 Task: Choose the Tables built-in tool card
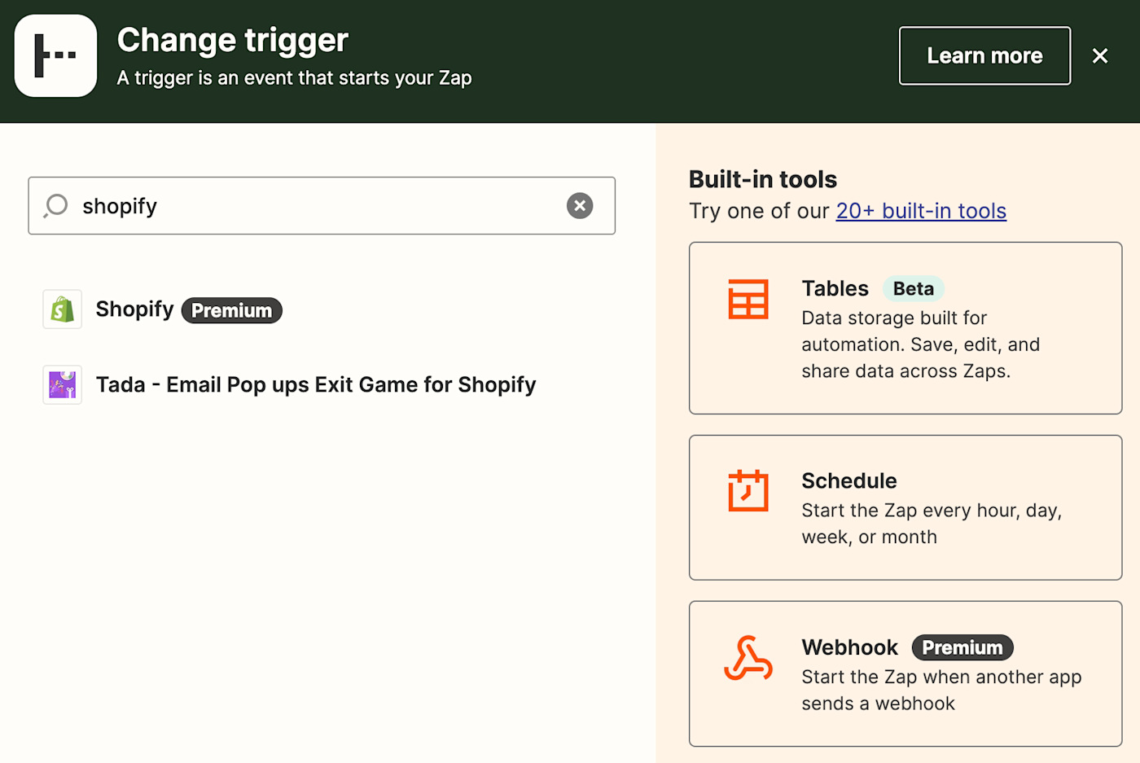click(x=905, y=328)
